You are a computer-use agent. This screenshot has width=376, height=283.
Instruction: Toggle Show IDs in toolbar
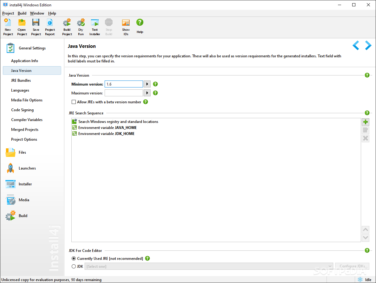(x=126, y=27)
